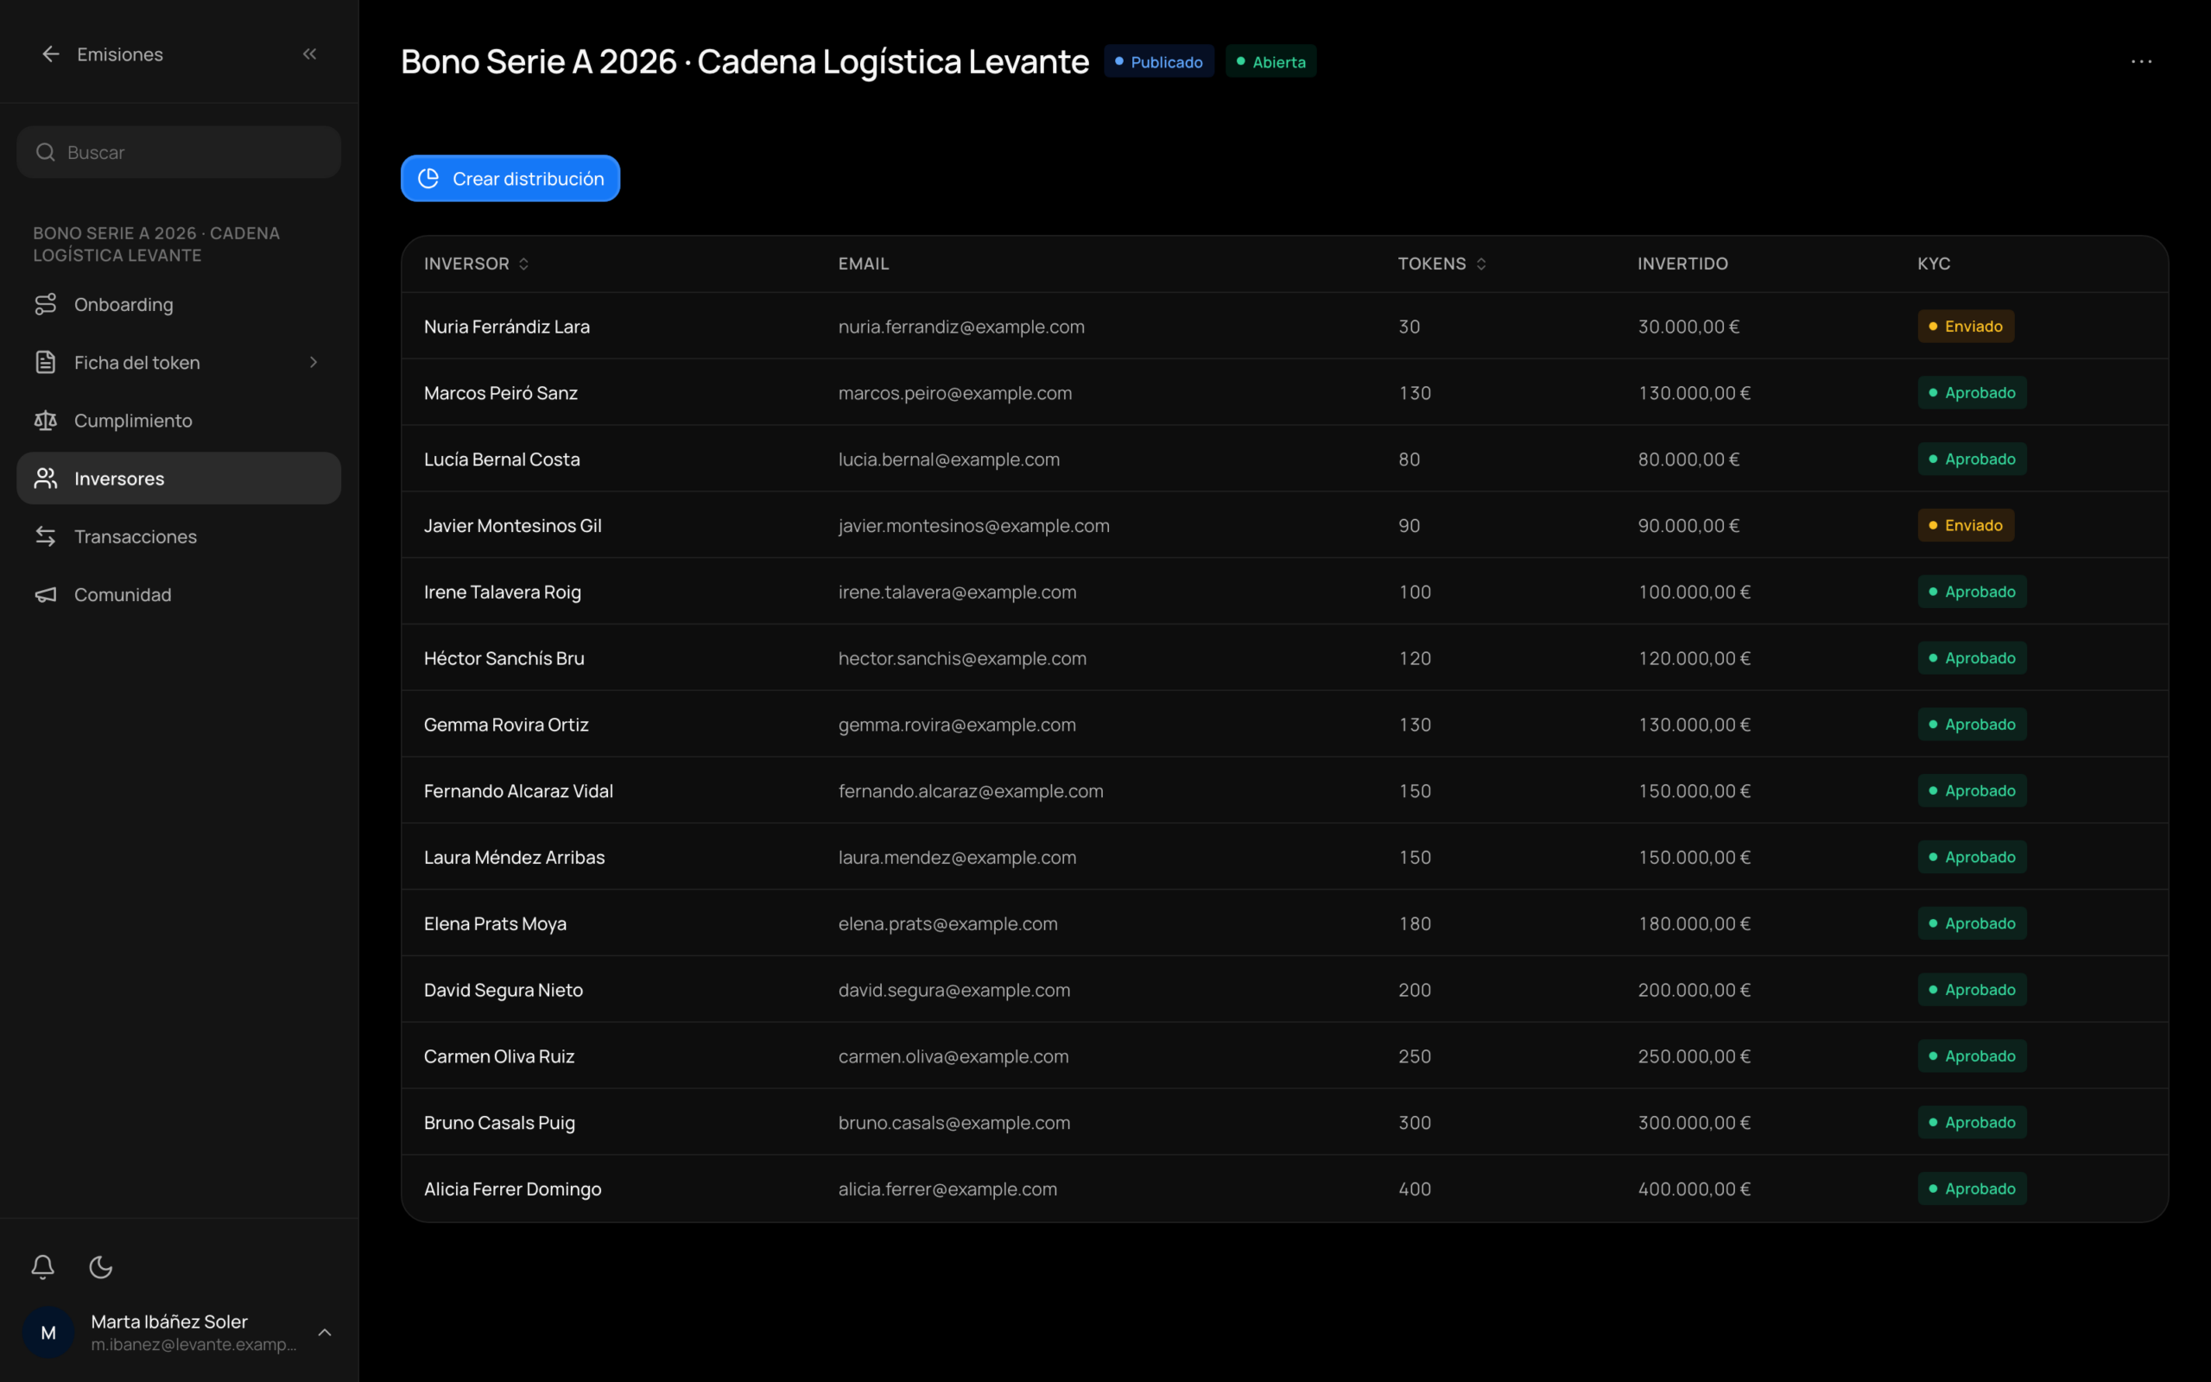Screen dimensions: 2211x1382
Task: Click the EMAIL column header
Action: [x=864, y=263]
